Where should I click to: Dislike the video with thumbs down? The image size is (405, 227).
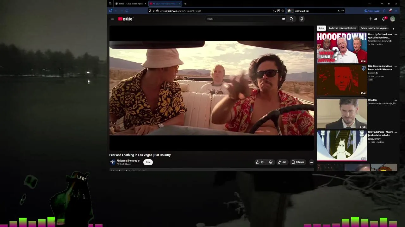tap(271, 162)
